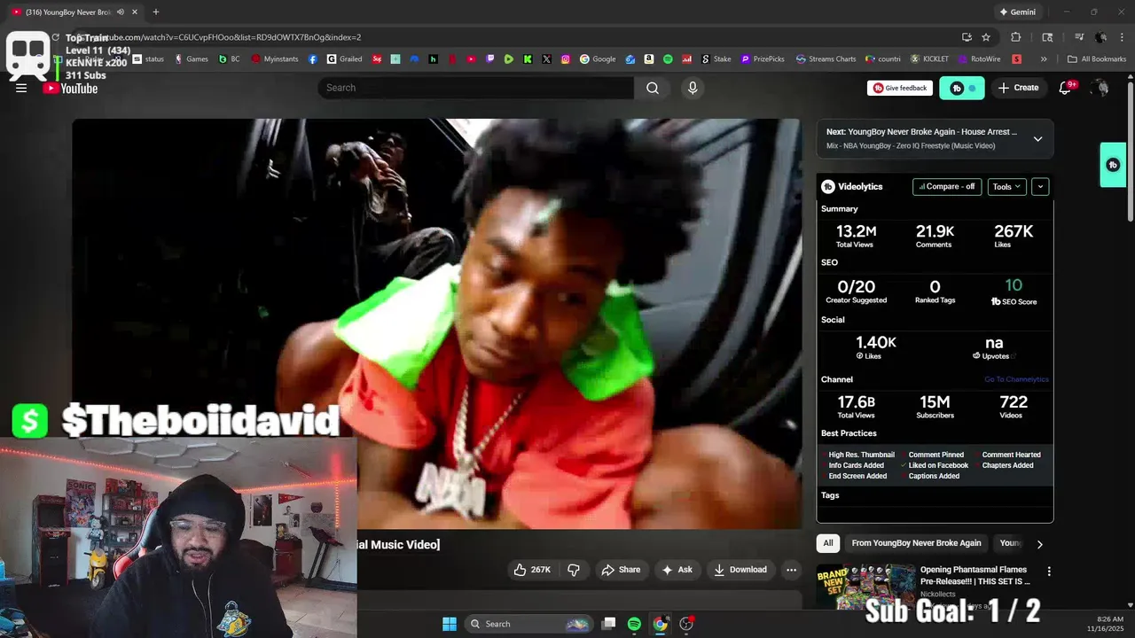
Task: Click the YouTube search magnifier button
Action: [x=653, y=88]
